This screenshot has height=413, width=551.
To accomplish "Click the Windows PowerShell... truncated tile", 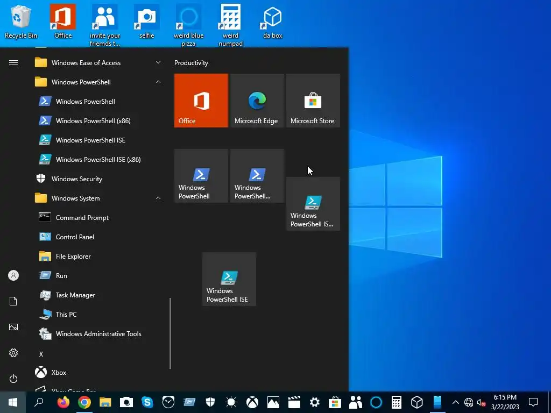I will 257,176.
